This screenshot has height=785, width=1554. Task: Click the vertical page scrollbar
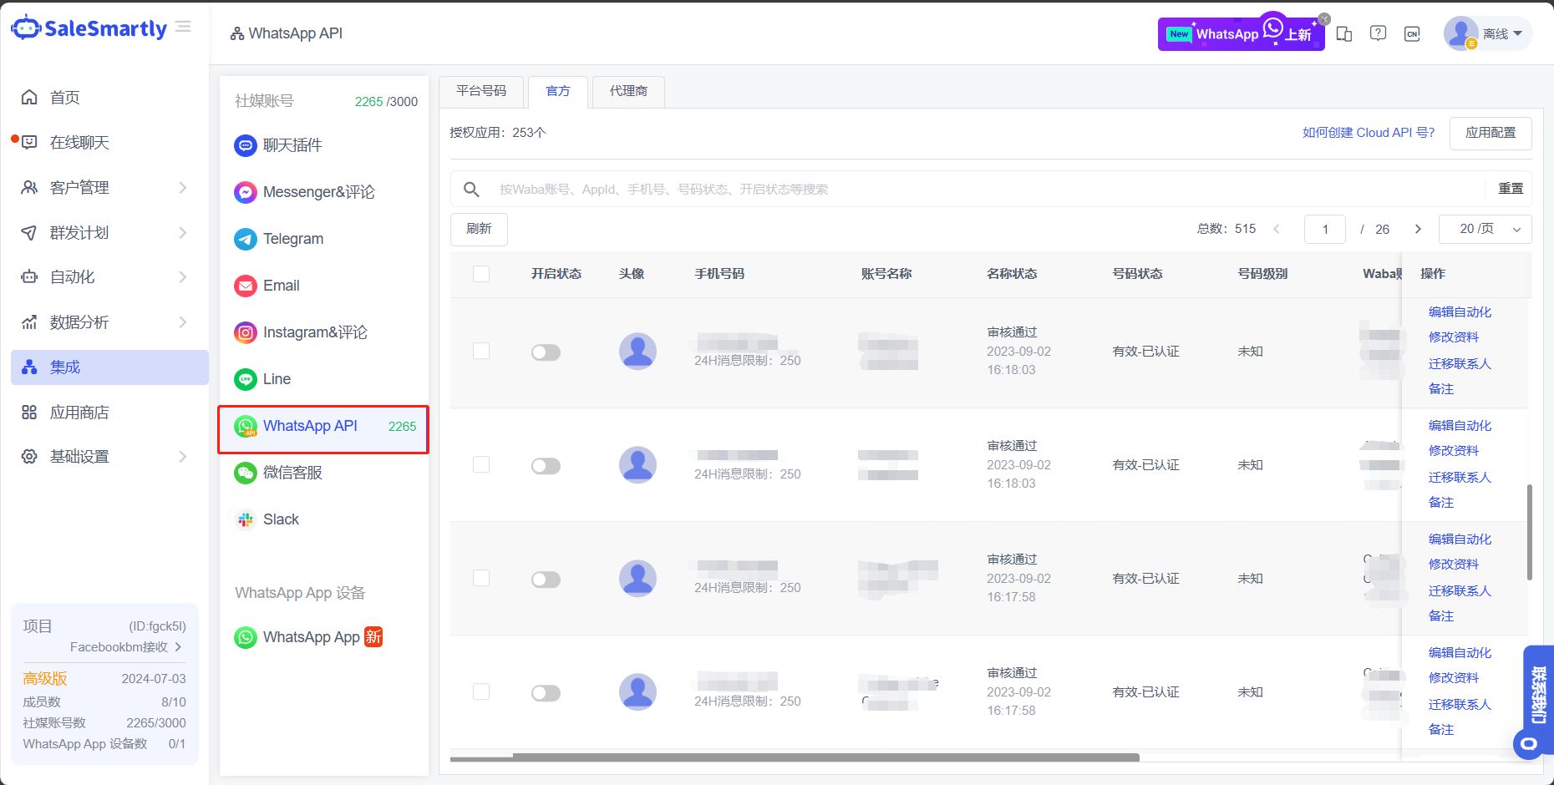click(1530, 532)
